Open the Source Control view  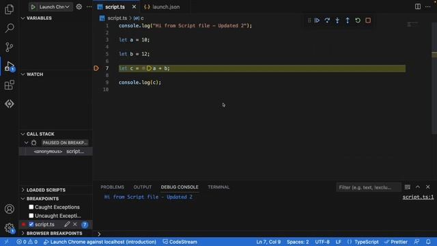pyautogui.click(x=9, y=47)
